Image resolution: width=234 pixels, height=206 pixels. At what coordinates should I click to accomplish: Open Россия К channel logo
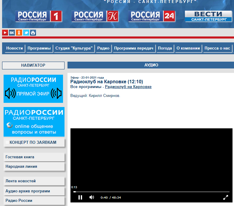coord(95,16)
